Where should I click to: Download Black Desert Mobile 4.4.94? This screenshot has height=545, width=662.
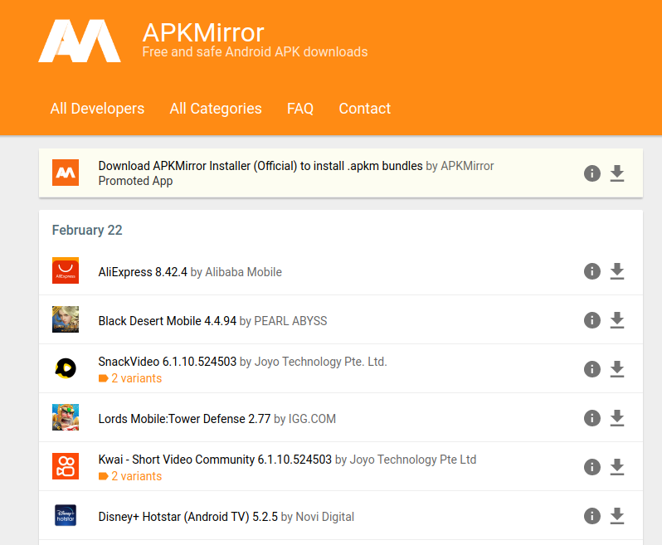[x=617, y=320]
